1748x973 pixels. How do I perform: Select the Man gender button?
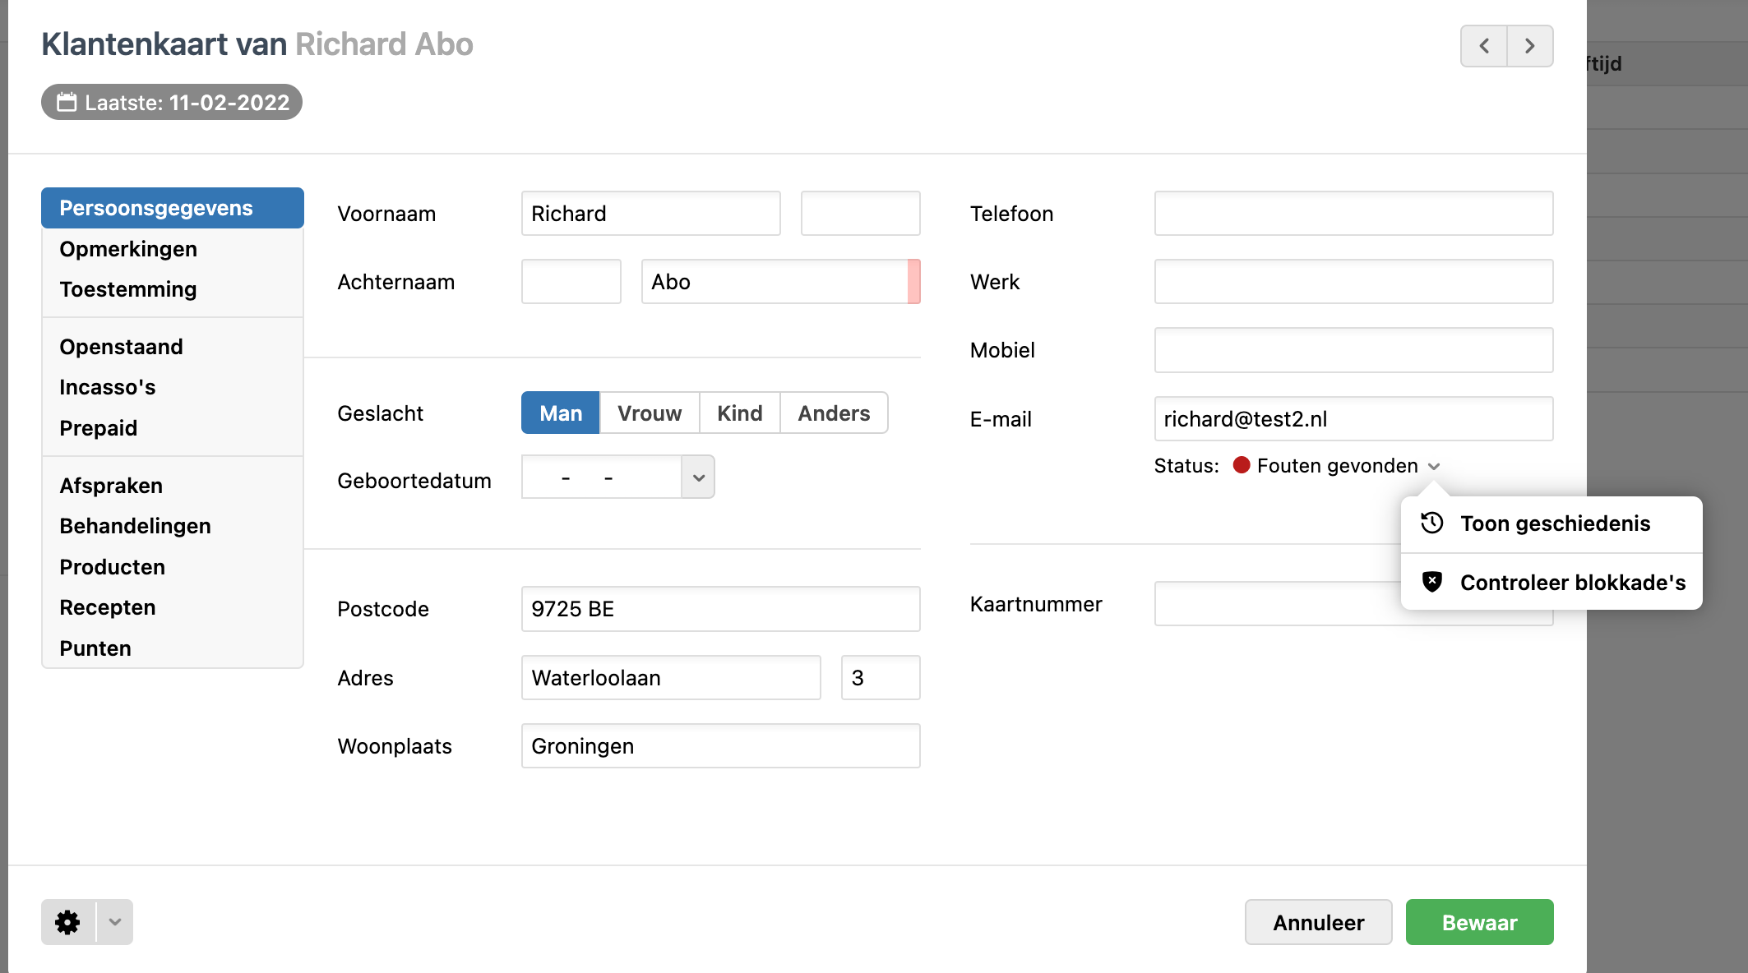click(x=561, y=413)
